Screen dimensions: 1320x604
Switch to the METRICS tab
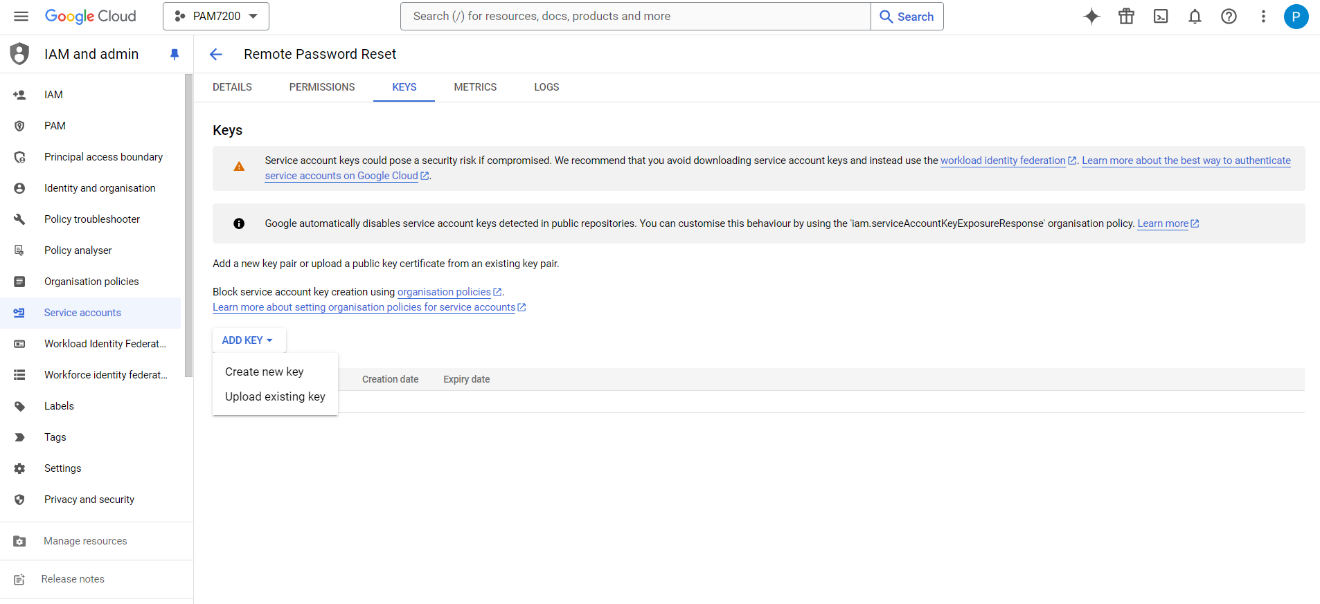coord(475,87)
